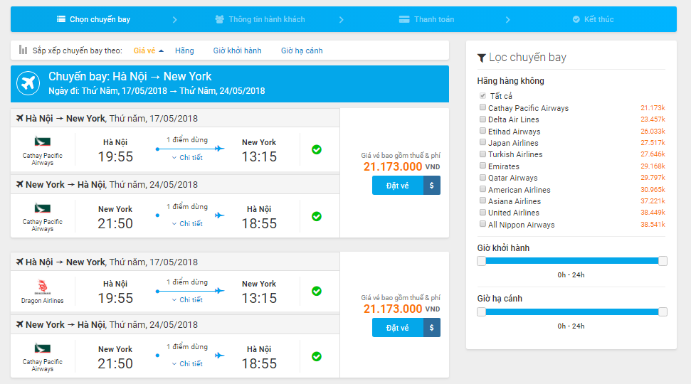The image size is (691, 384).
Task: Check the Delta Air Lines filter
Action: (x=483, y=119)
